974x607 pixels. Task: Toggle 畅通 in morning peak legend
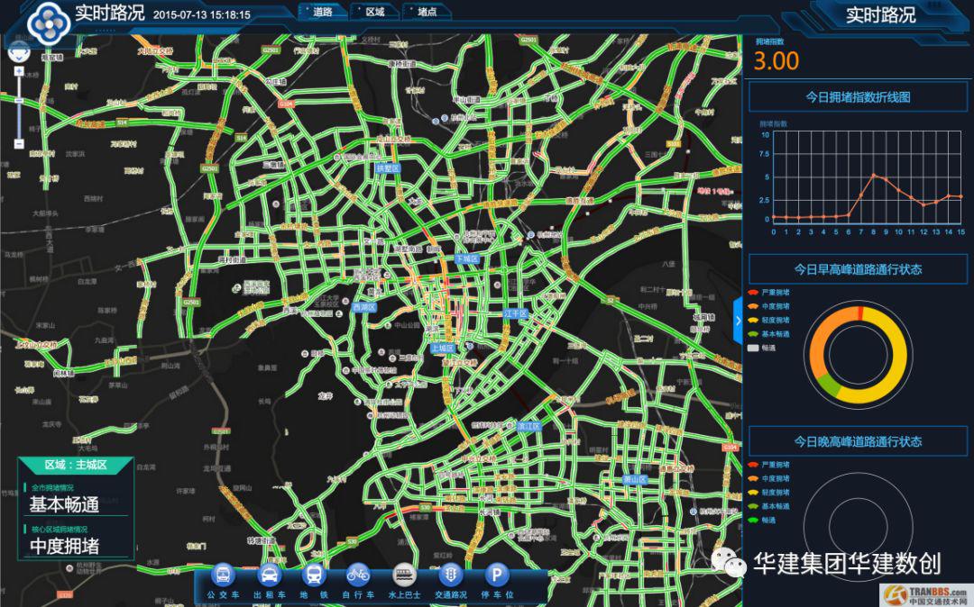pyautogui.click(x=761, y=348)
